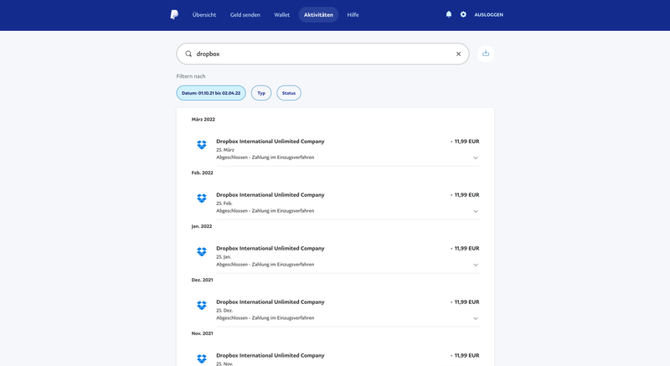Open the Wallet tab

click(x=281, y=15)
